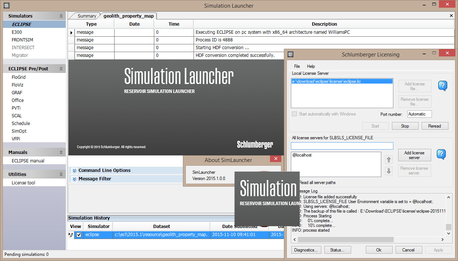Open the File menu in Schlumberger Licensing

(297, 66)
